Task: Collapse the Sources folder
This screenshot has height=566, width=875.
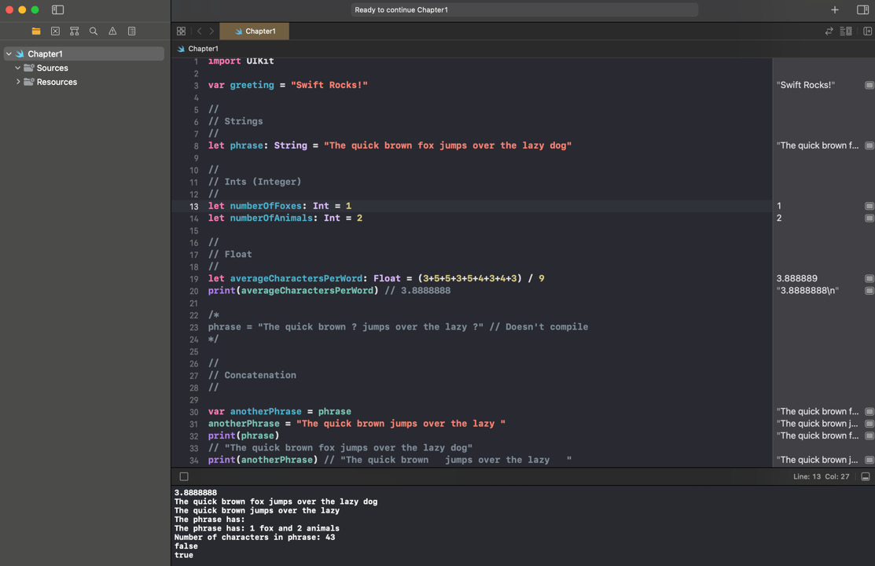Action: [x=18, y=68]
